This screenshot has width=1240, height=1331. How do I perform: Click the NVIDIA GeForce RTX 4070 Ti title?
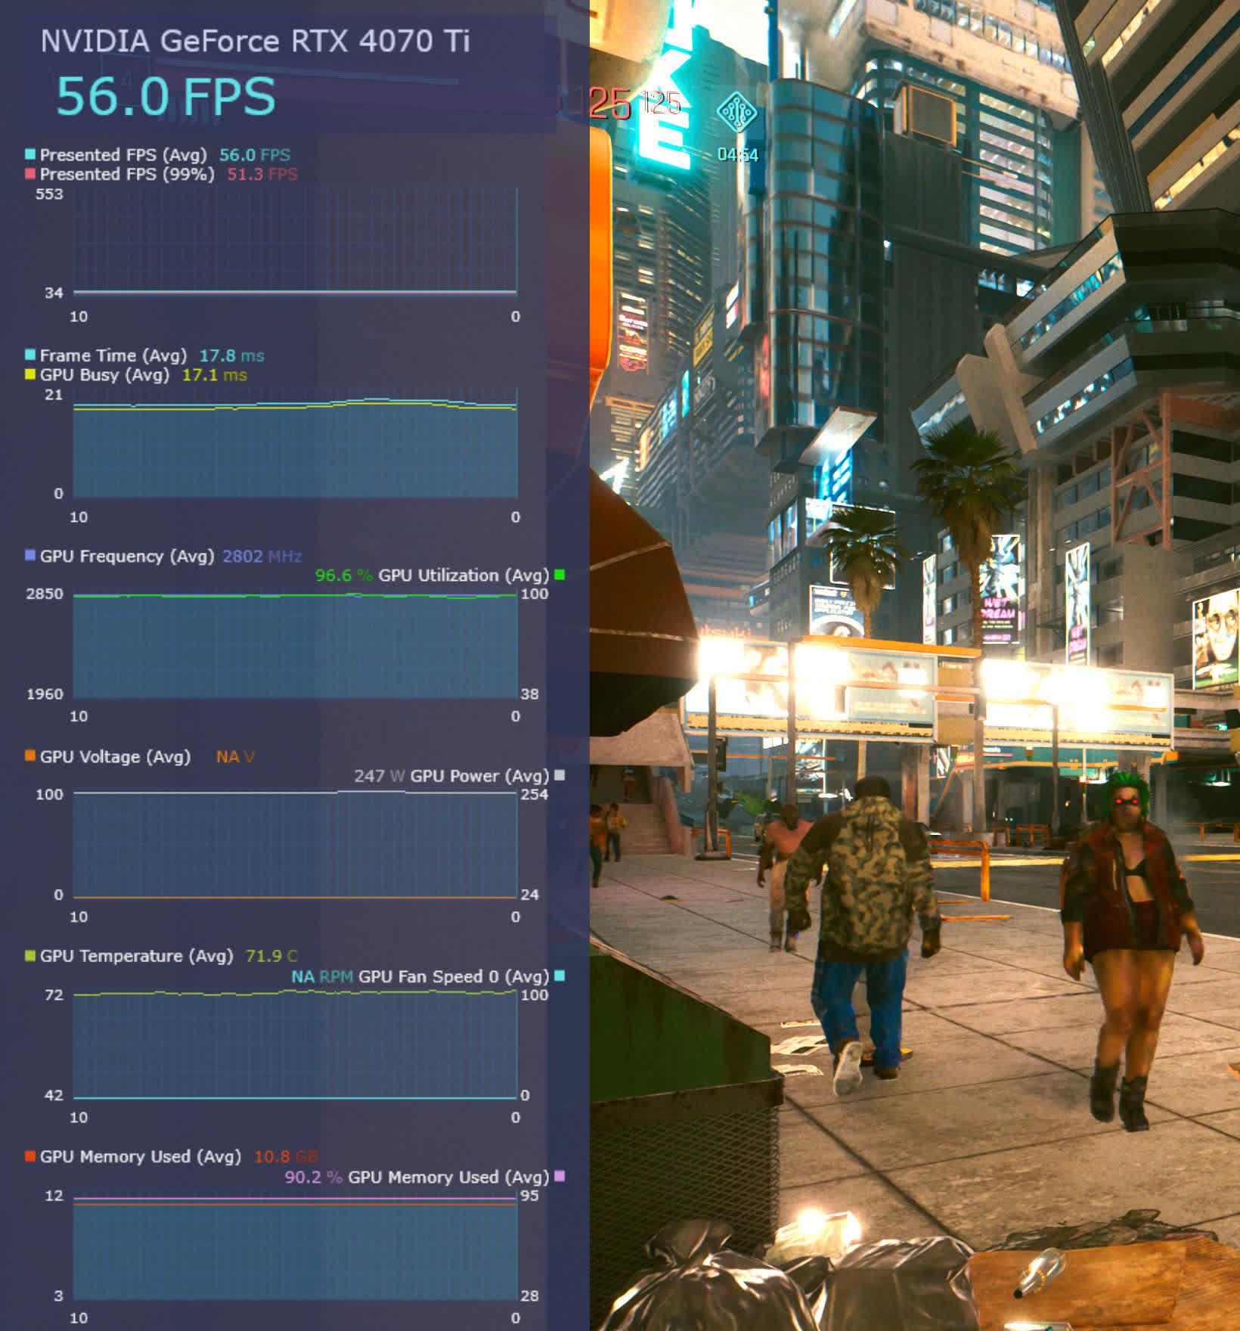[255, 42]
